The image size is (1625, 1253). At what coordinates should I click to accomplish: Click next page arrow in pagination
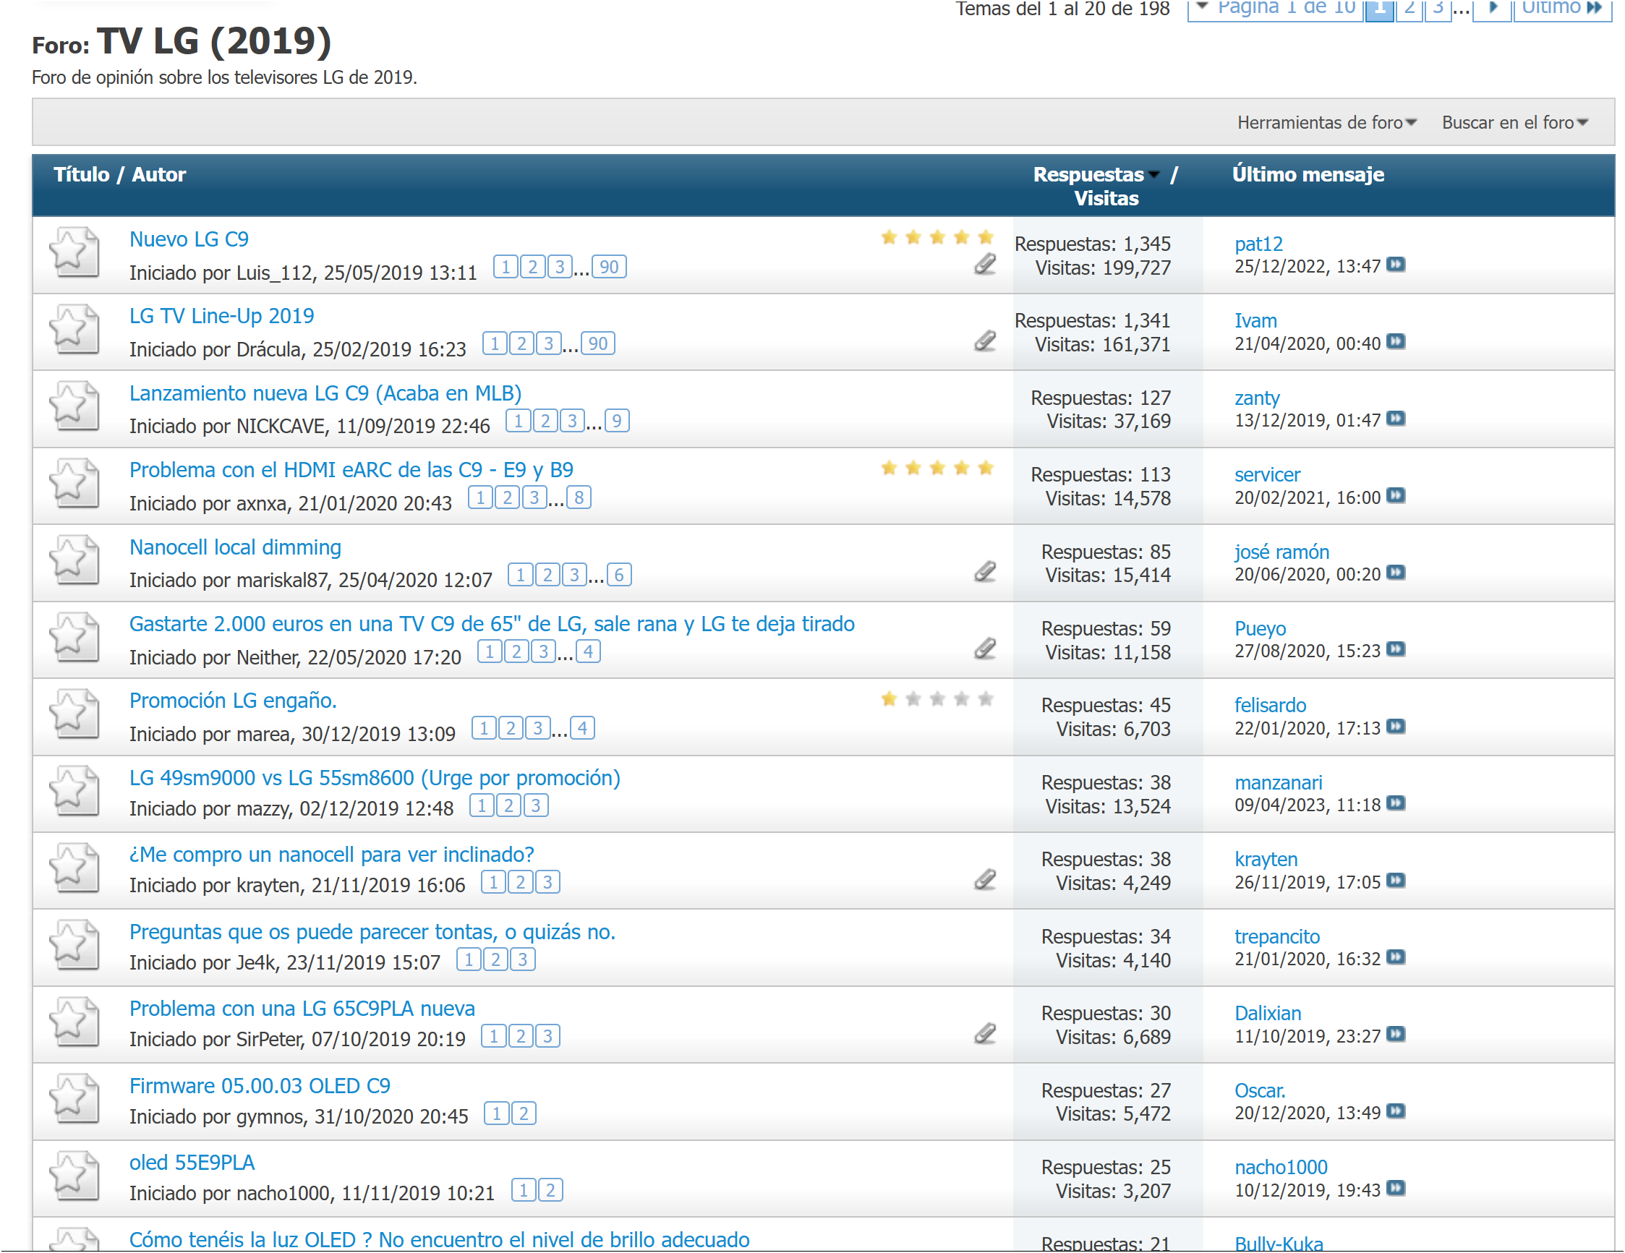[1493, 8]
